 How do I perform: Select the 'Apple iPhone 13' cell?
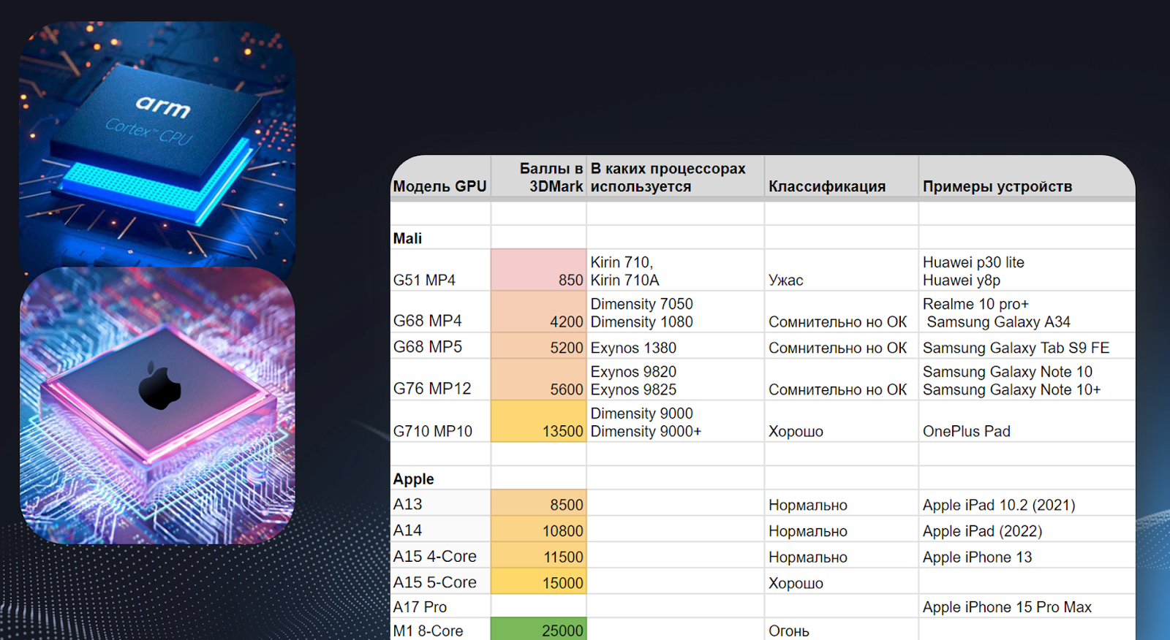point(1027,555)
